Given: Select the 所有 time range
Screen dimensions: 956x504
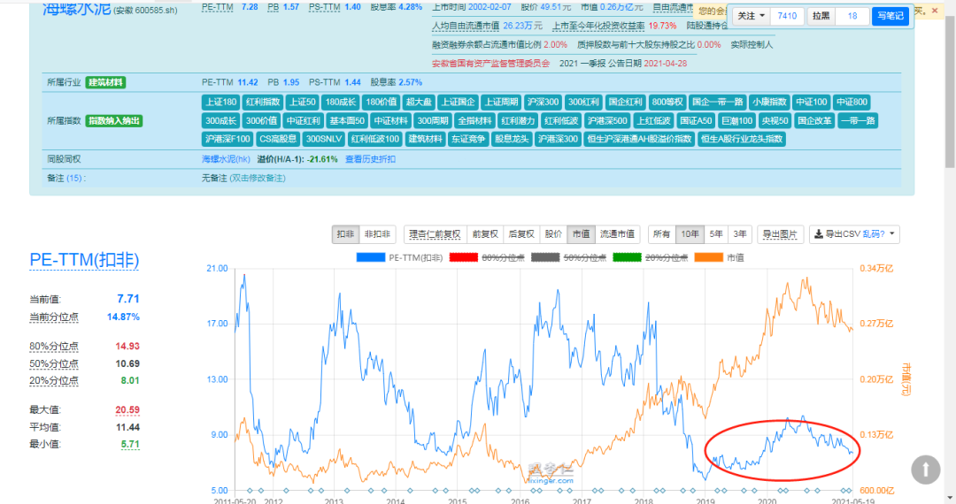Looking at the screenshot, I should [x=660, y=234].
